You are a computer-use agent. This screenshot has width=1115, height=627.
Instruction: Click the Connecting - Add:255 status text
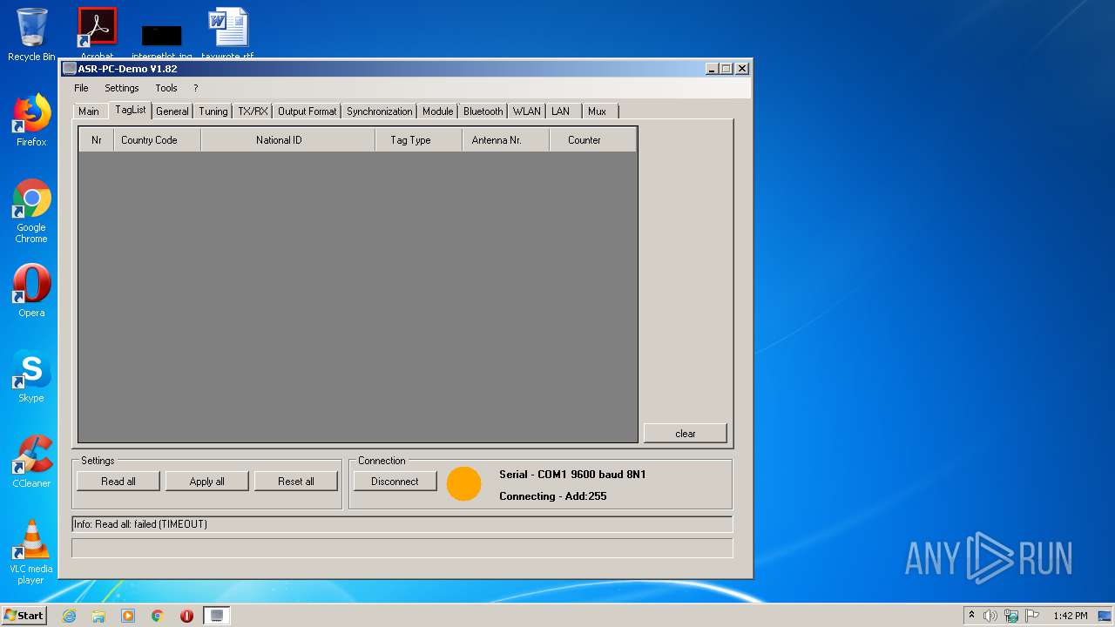[553, 496]
